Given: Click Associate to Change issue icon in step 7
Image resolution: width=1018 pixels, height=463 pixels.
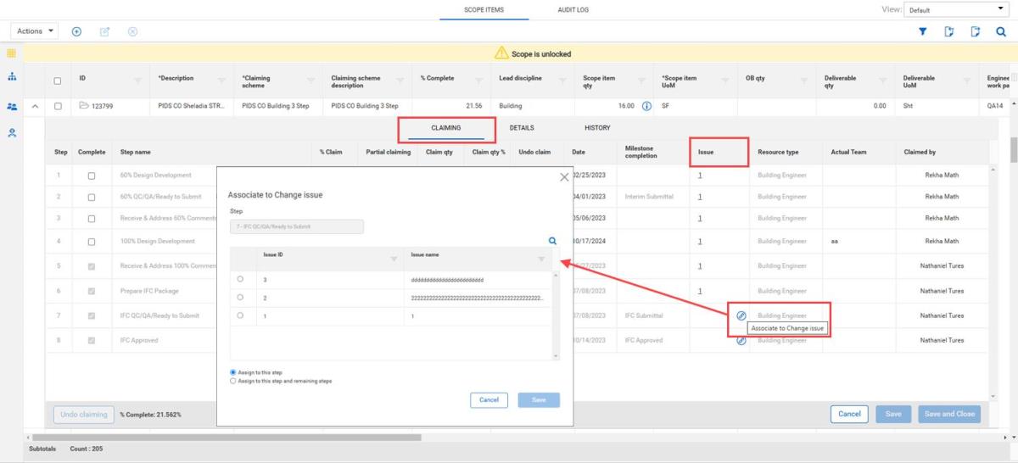Looking at the screenshot, I should point(741,315).
